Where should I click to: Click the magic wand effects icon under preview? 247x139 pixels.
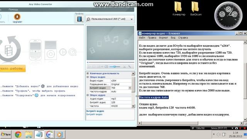pos(130,67)
